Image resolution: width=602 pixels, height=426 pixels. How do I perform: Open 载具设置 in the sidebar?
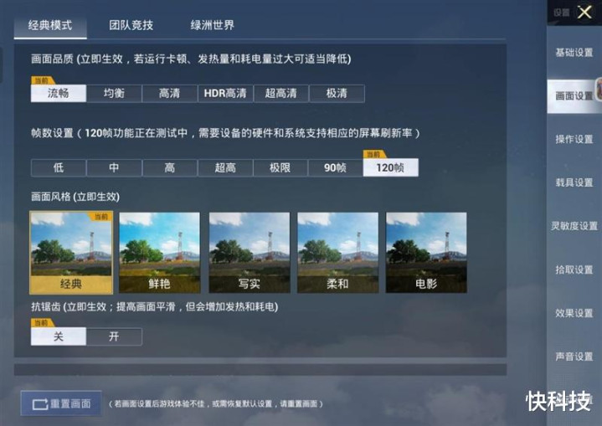(x=574, y=182)
